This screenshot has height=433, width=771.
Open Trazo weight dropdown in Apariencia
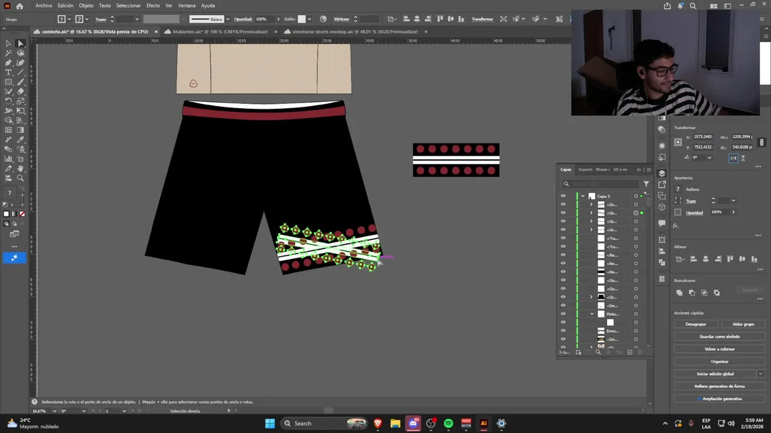733,200
